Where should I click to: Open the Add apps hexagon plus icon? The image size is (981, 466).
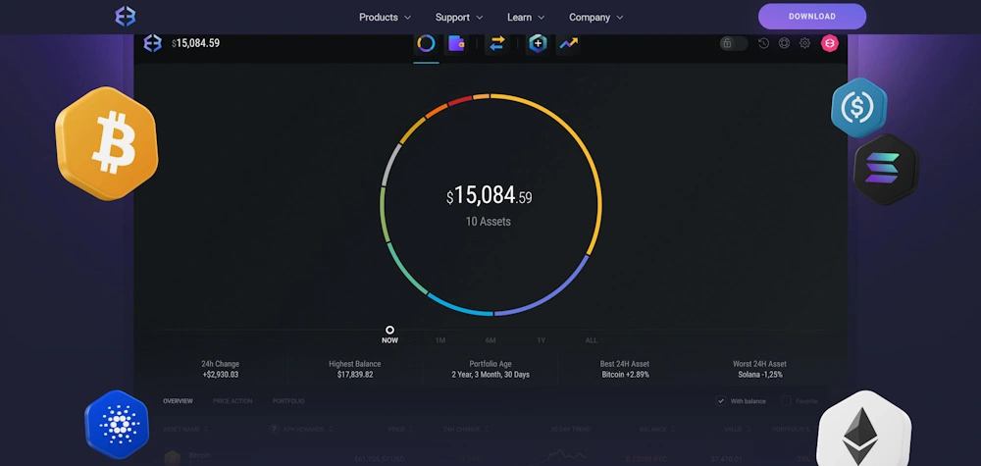point(538,43)
